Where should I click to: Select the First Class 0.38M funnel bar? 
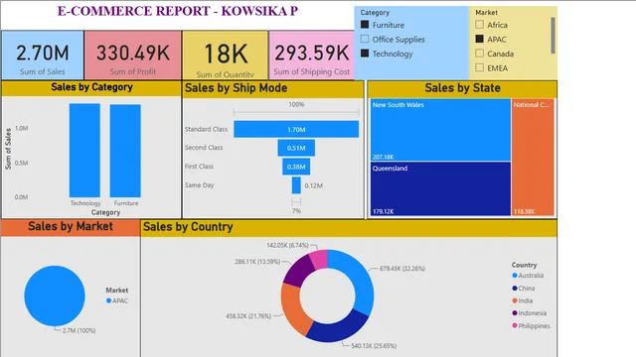[296, 167]
